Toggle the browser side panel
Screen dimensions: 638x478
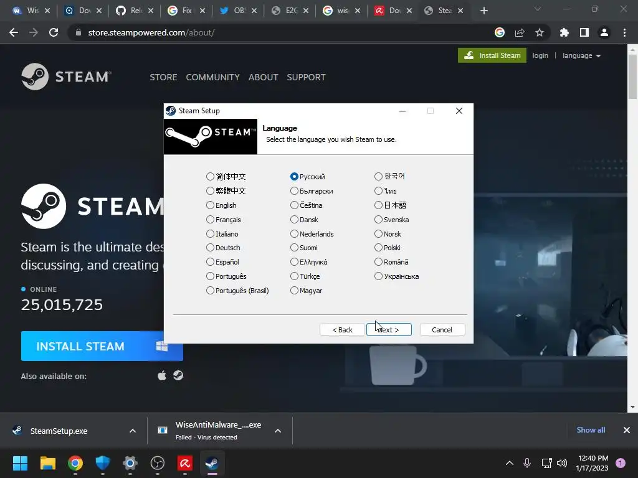click(584, 32)
